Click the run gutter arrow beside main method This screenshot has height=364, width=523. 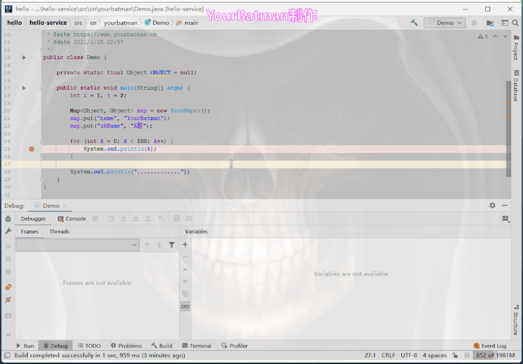(x=24, y=88)
